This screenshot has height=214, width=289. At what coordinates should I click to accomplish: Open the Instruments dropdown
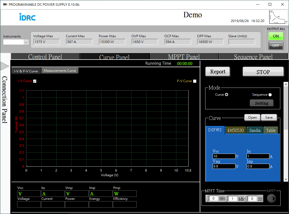click(26, 42)
